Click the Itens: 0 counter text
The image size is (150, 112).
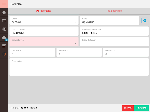pyautogui.click(x=34, y=108)
